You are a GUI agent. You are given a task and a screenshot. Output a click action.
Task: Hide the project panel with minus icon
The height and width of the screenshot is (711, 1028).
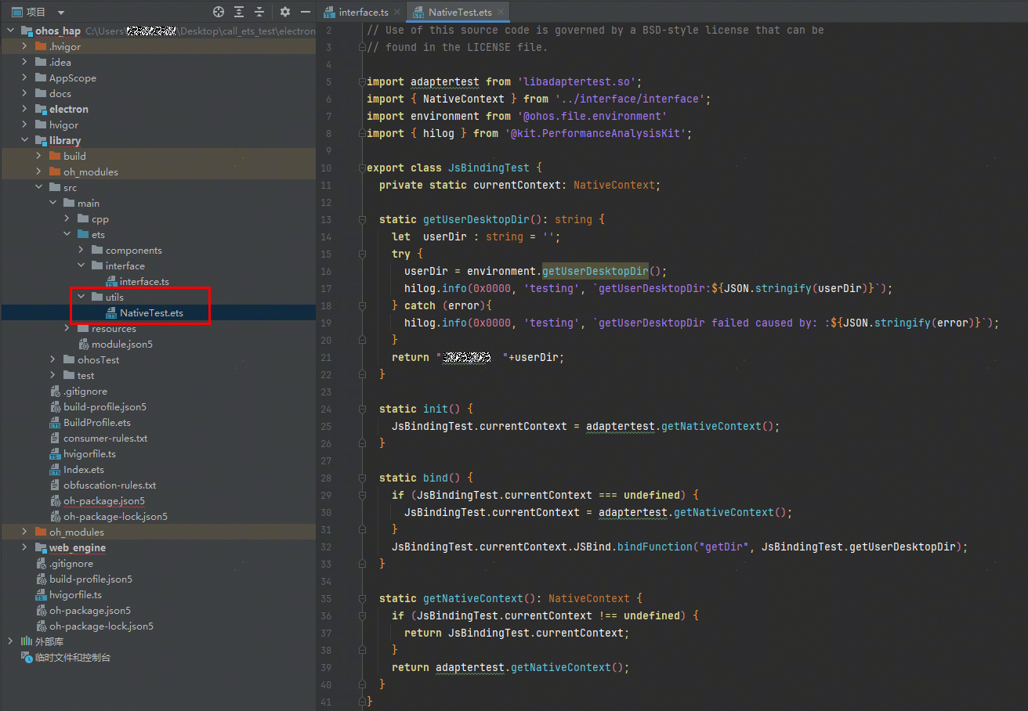(305, 12)
